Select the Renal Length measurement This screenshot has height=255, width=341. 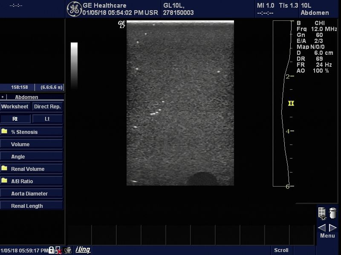click(x=32, y=206)
